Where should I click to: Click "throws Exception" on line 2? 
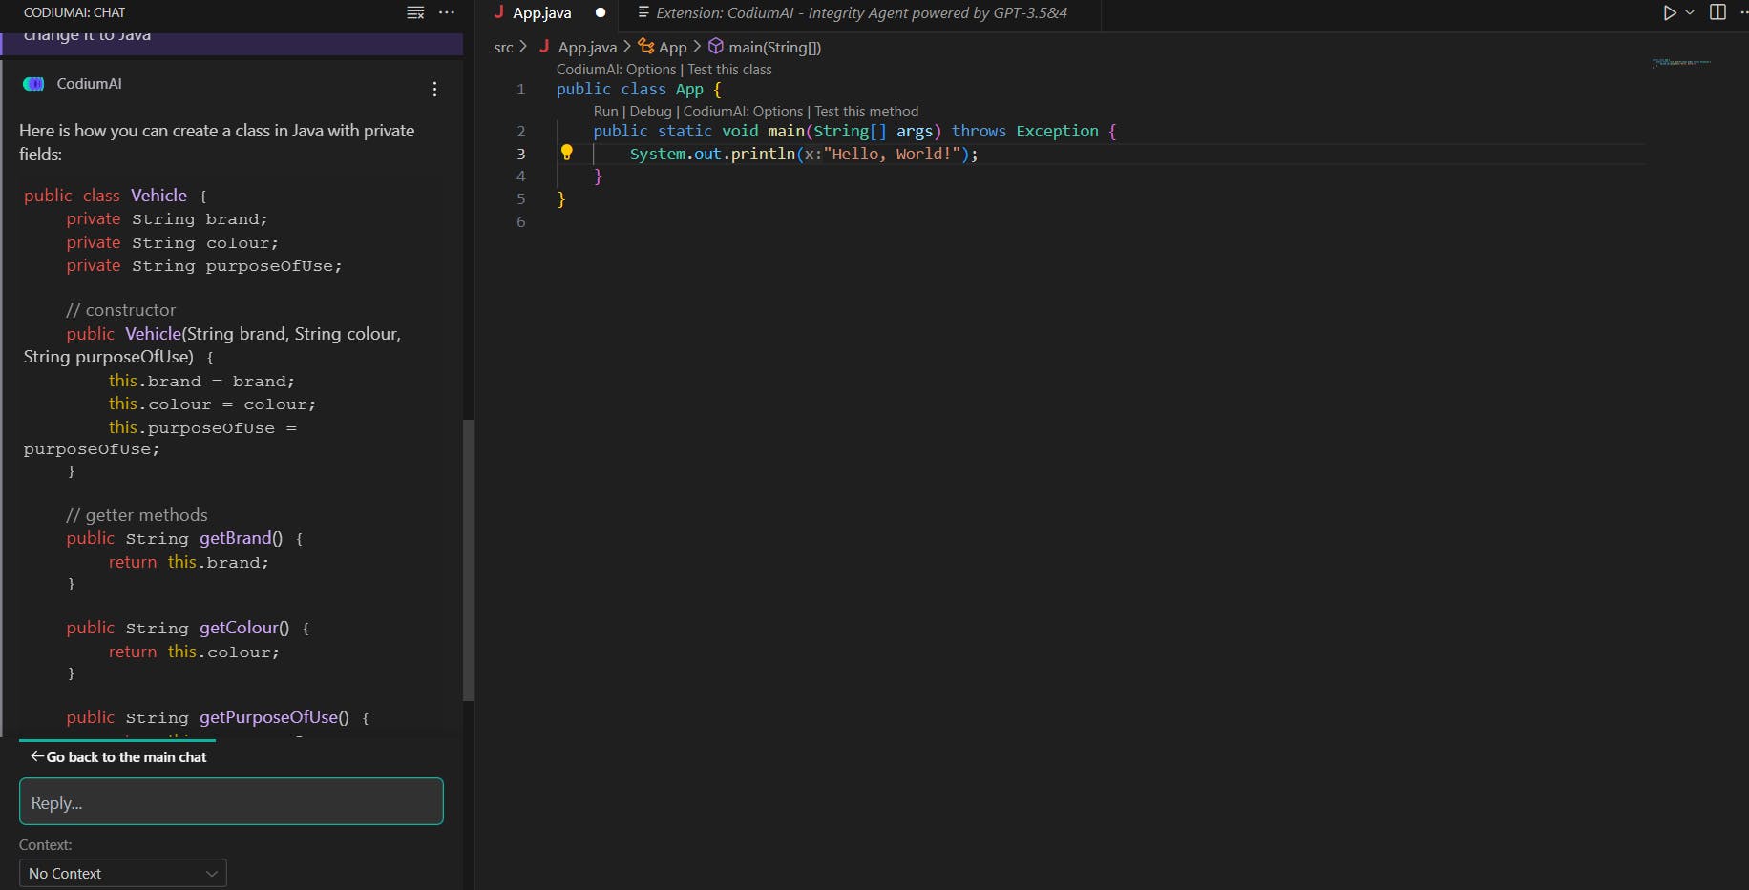pos(1024,131)
